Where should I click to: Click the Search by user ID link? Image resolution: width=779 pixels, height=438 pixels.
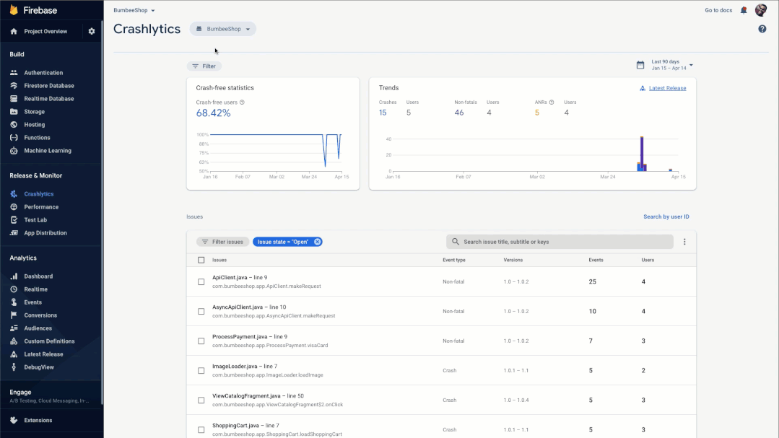[666, 216]
